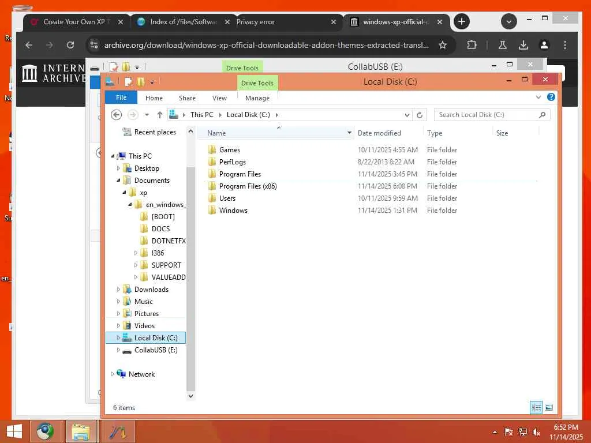Bookmark this page with star icon
The width and height of the screenshot is (591, 443).
(x=443, y=45)
